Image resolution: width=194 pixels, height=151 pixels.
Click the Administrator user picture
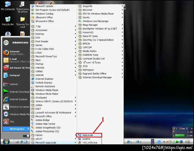[x=6, y=42]
